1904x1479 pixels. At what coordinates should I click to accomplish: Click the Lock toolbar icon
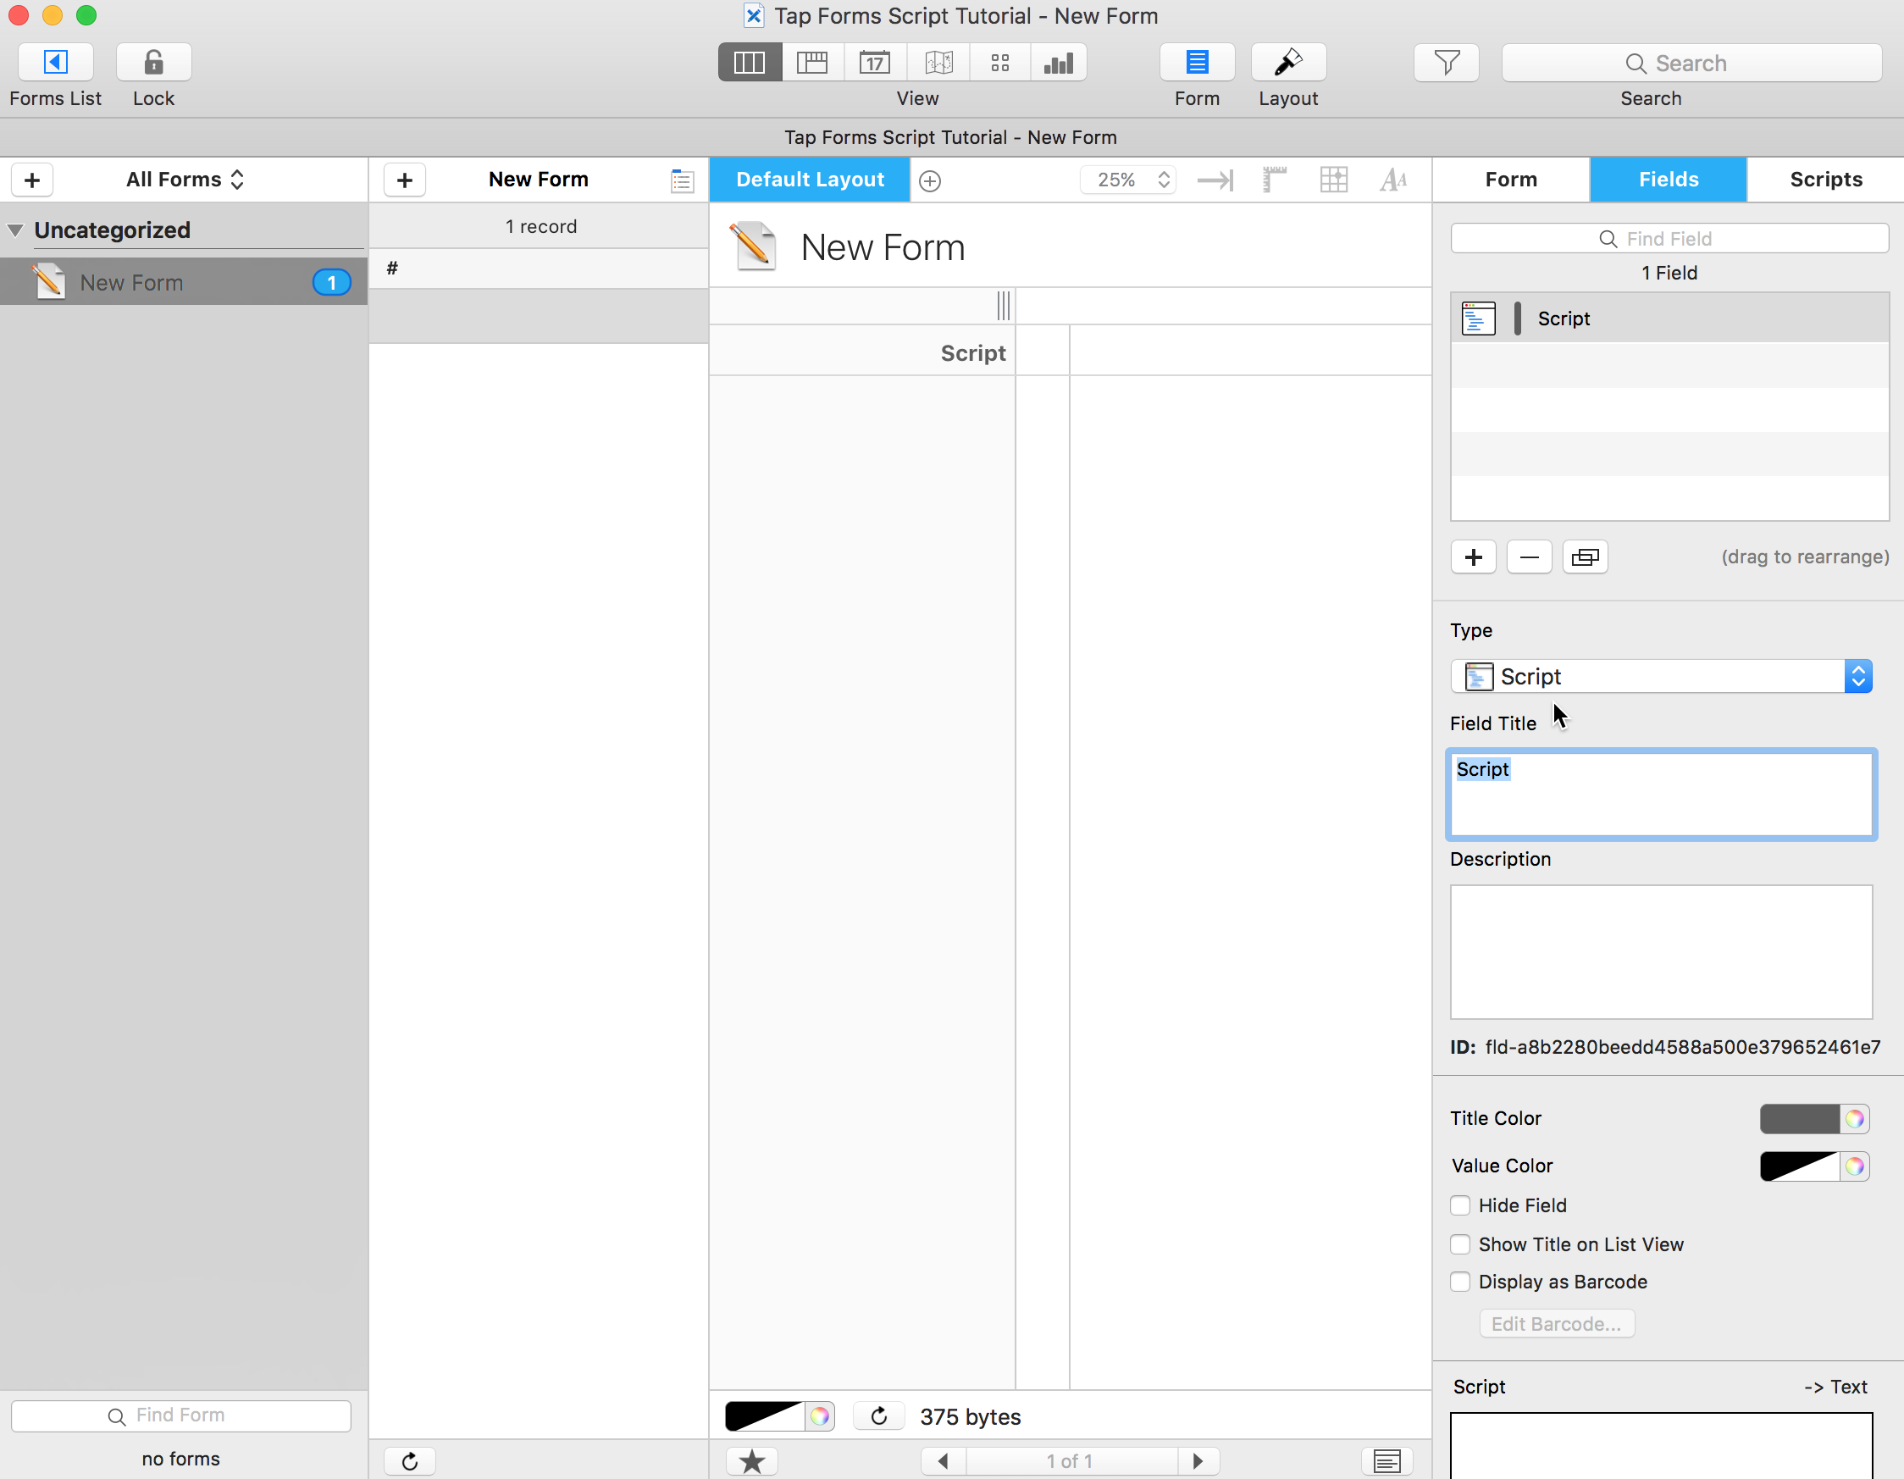coord(153,62)
